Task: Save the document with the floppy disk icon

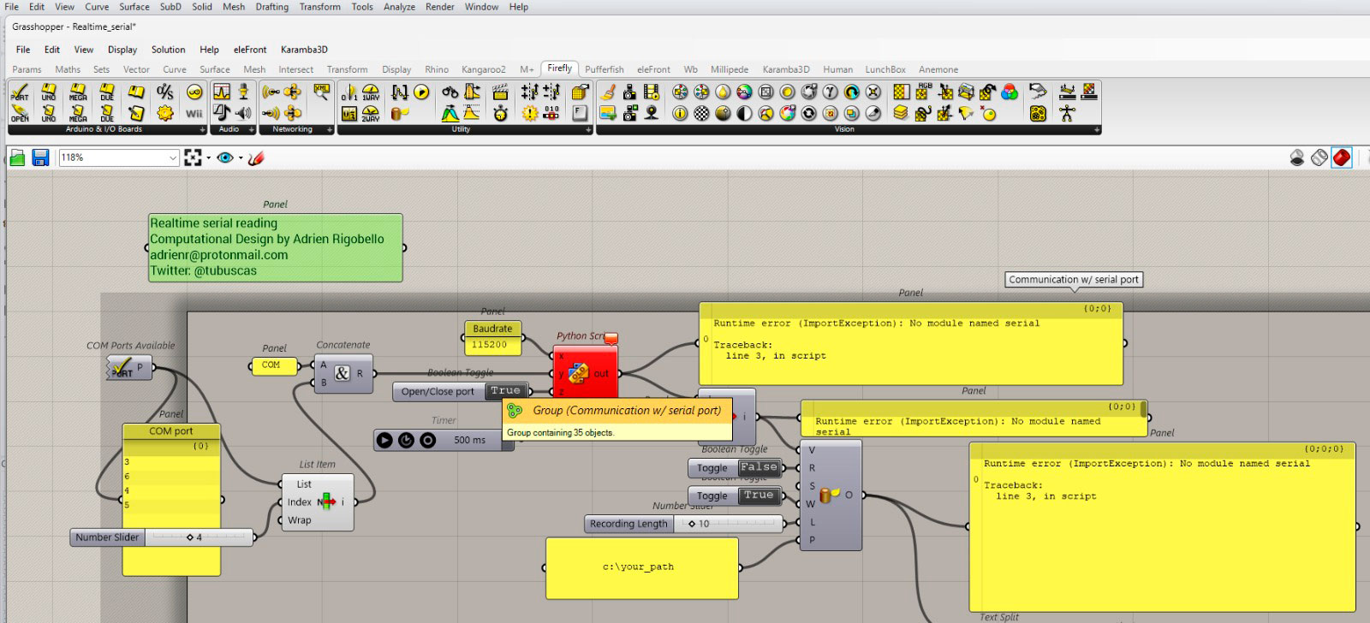Action: (x=40, y=157)
